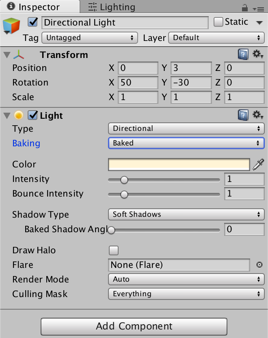Open the Shadow Type dropdown
The width and height of the screenshot is (268, 338).
(x=186, y=214)
